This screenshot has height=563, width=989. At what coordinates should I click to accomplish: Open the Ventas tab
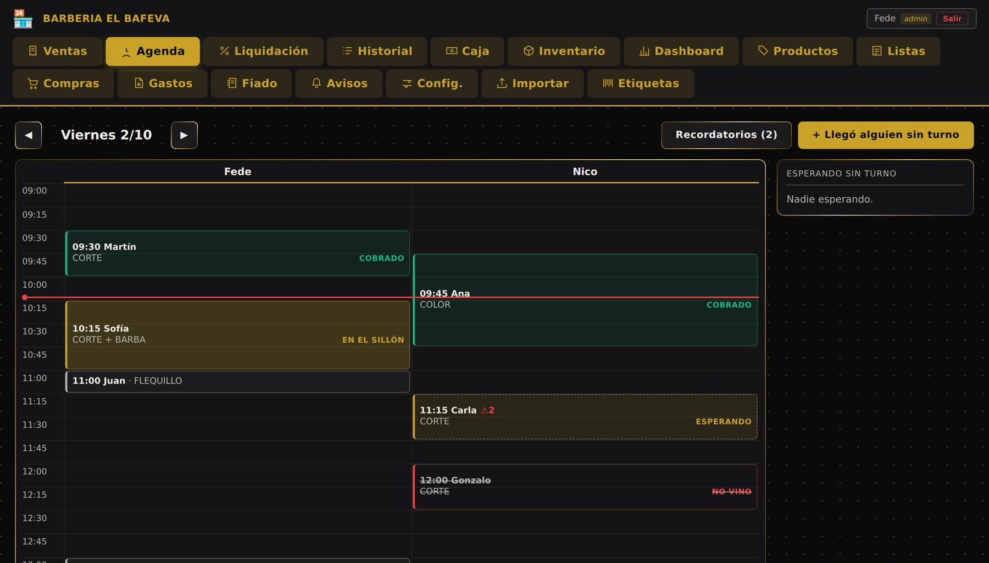click(x=58, y=52)
